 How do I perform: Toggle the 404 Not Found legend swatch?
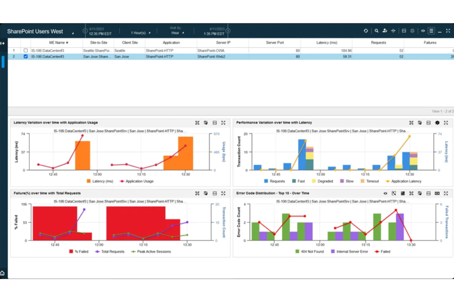point(297,251)
